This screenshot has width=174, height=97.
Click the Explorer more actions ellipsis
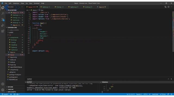click(22, 7)
